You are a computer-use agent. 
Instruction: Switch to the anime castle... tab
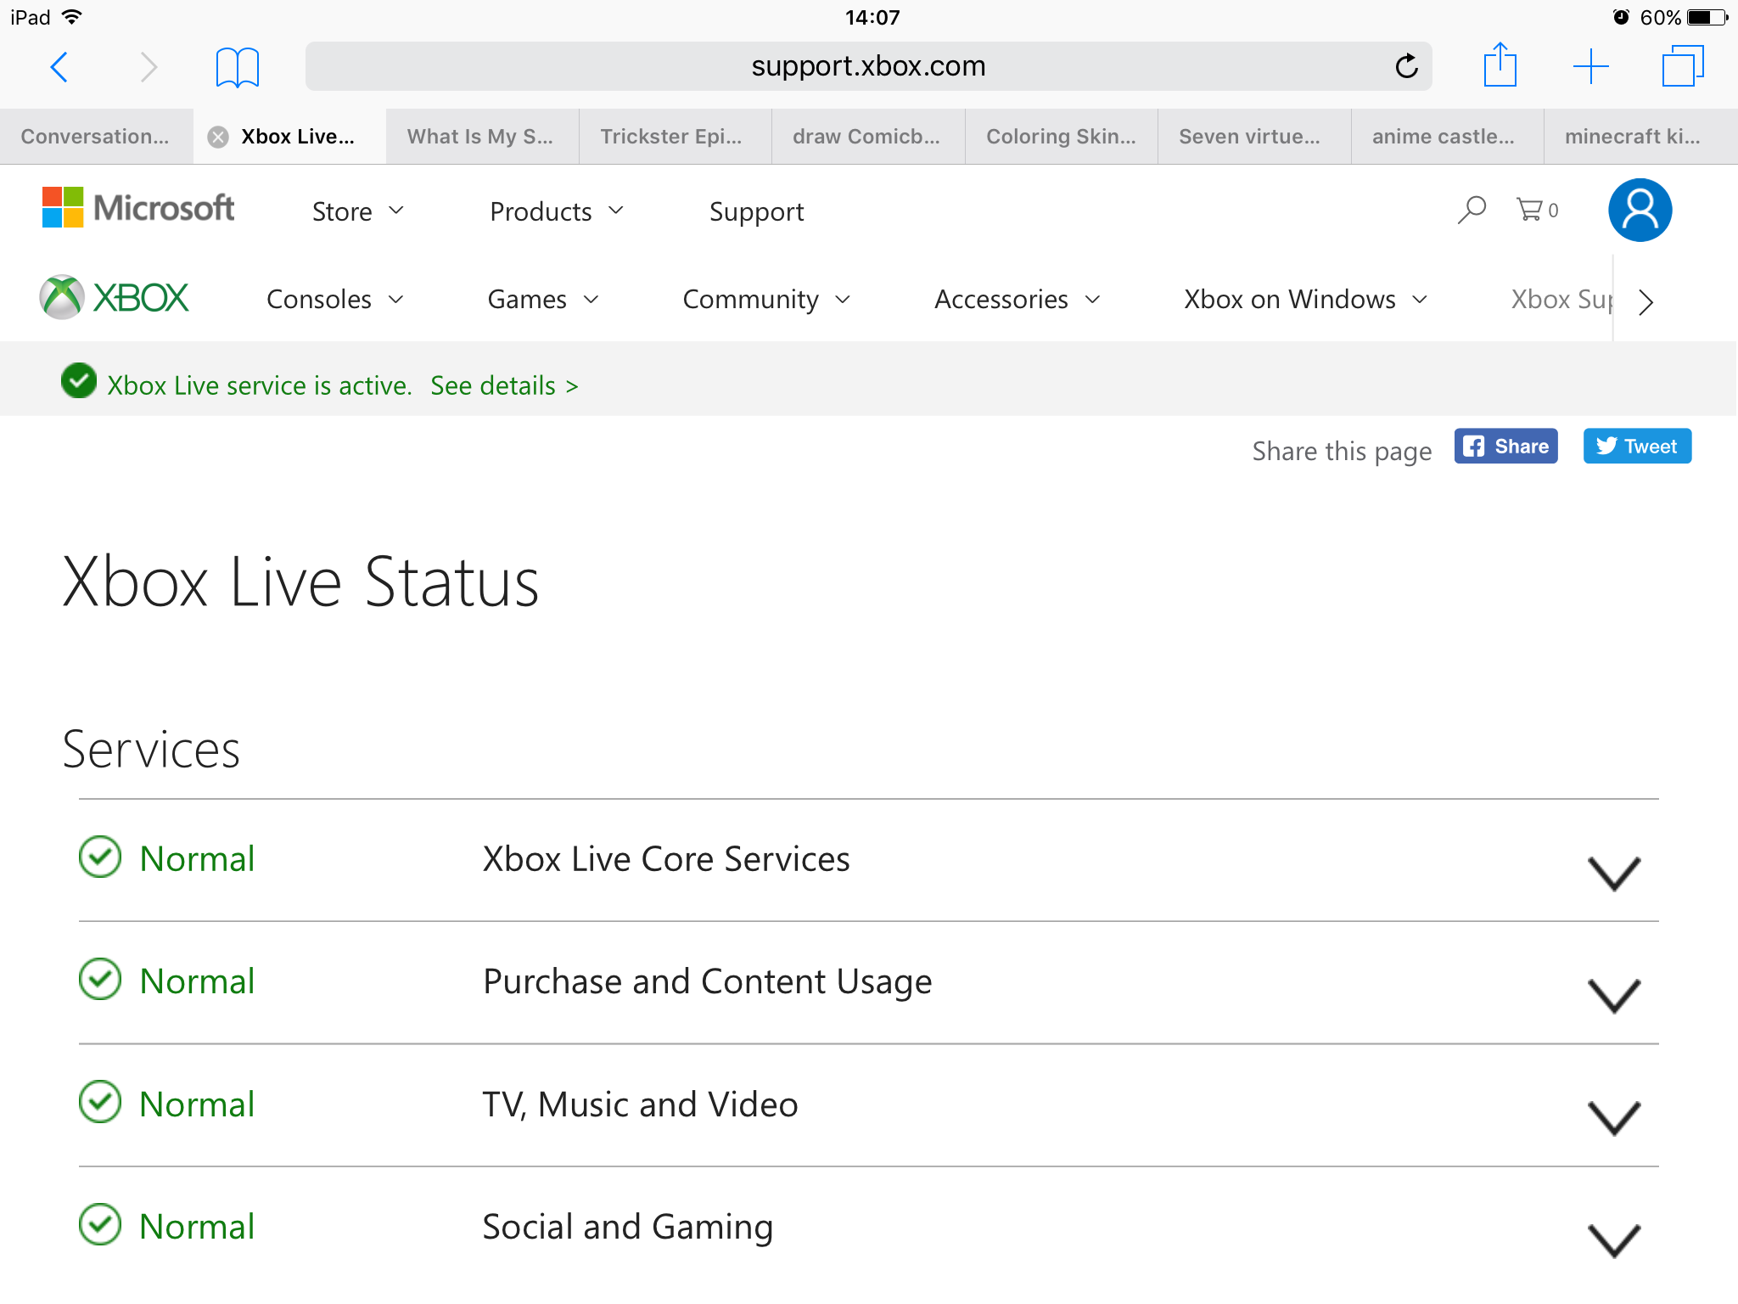[1447, 137]
